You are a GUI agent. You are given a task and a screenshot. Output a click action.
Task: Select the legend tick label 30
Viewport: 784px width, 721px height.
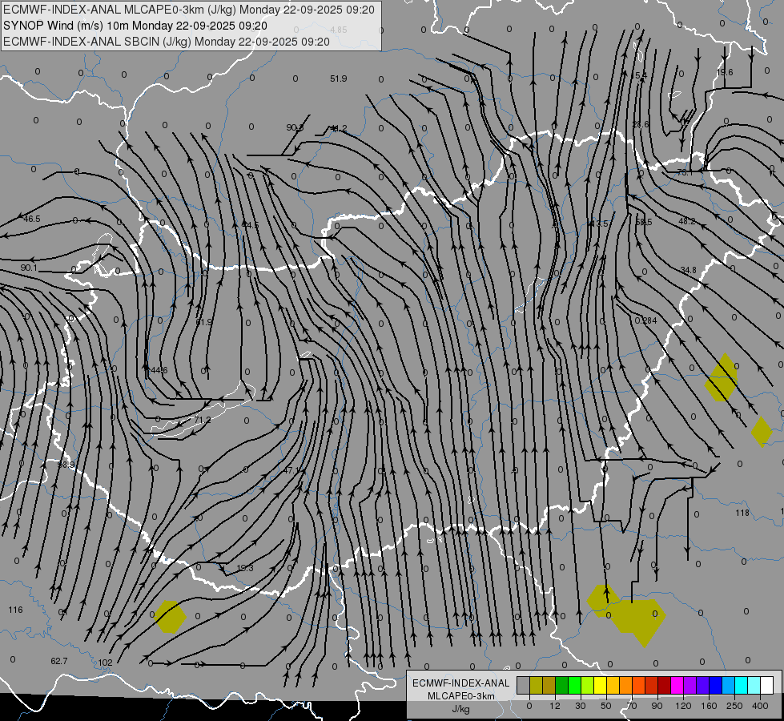pos(581,706)
